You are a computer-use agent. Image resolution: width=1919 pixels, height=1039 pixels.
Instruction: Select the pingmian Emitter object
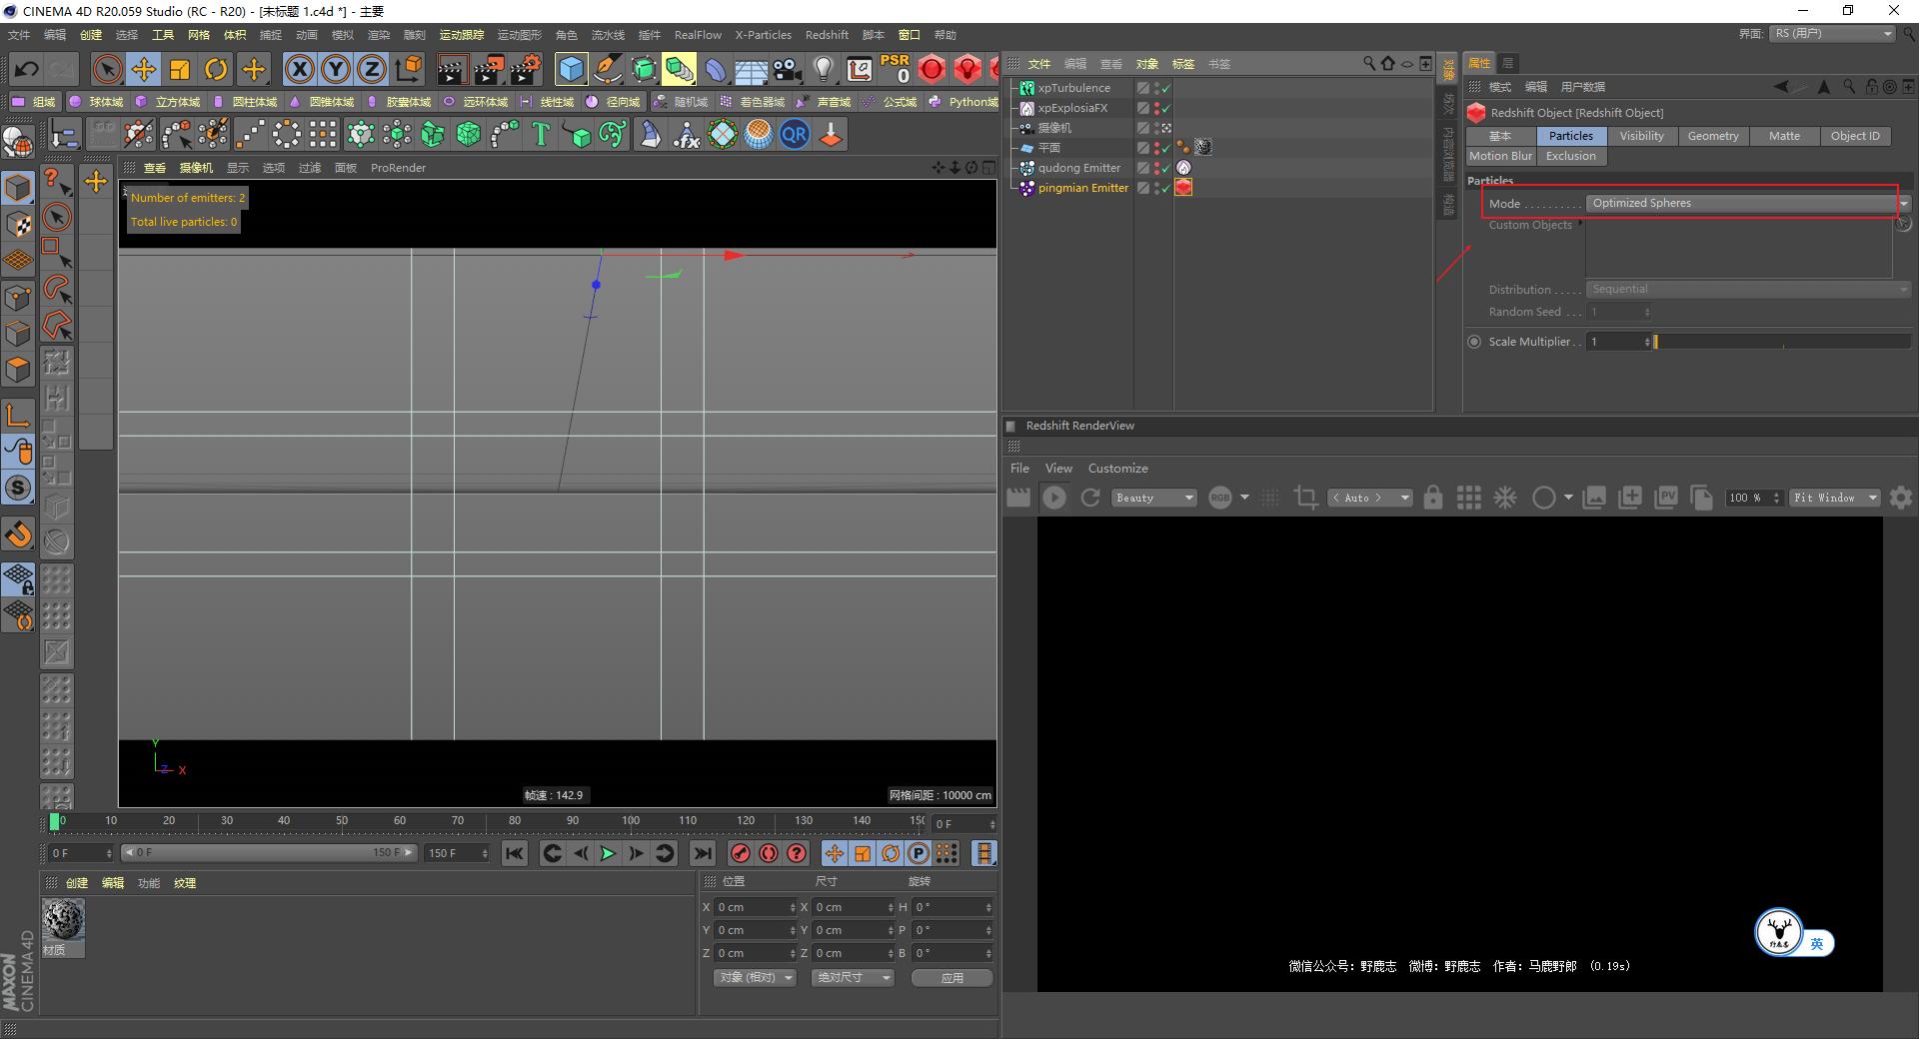tap(1084, 188)
